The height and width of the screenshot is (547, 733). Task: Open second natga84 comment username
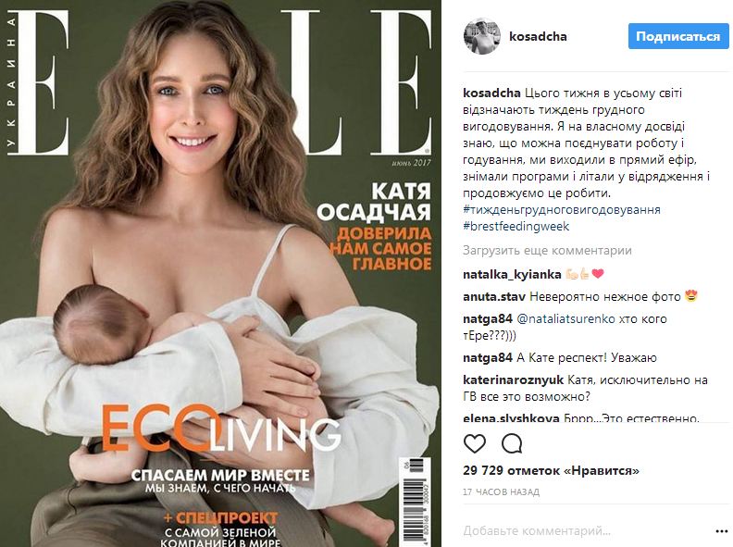coord(488,358)
